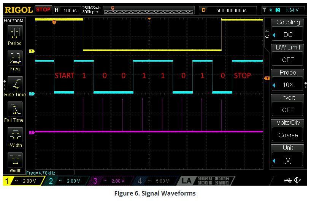Select the Freq measurement icon
This screenshot has height=202, width=311.
pos(15,58)
